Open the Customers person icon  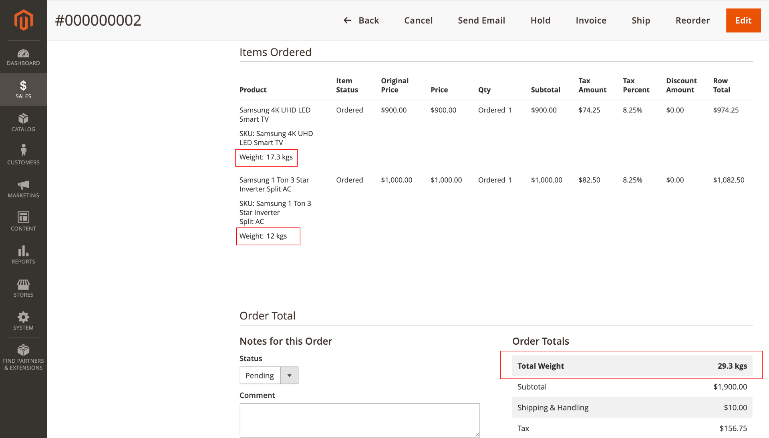coord(23,150)
